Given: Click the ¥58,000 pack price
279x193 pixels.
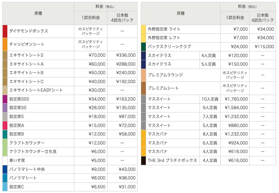Looking at the screenshot, I should [127, 134].
